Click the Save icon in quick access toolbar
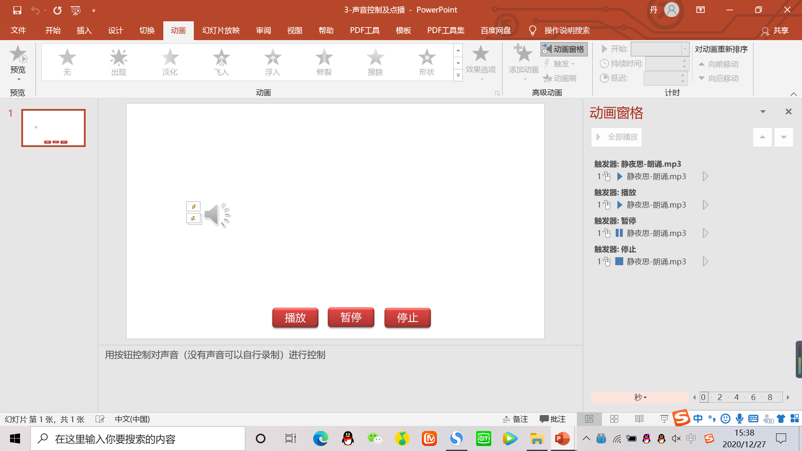This screenshot has width=802, height=451. [x=17, y=10]
